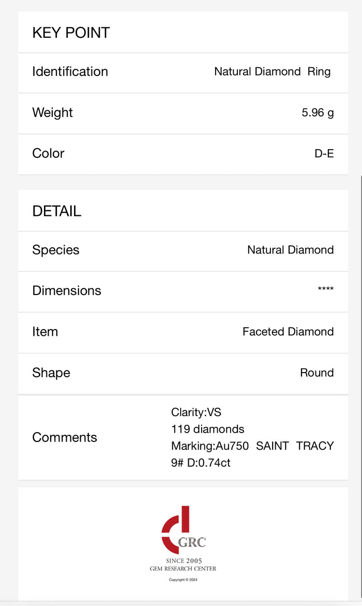Click the Copyright 2024 footer text
Viewport: 362px width, 606px height.
tap(183, 580)
